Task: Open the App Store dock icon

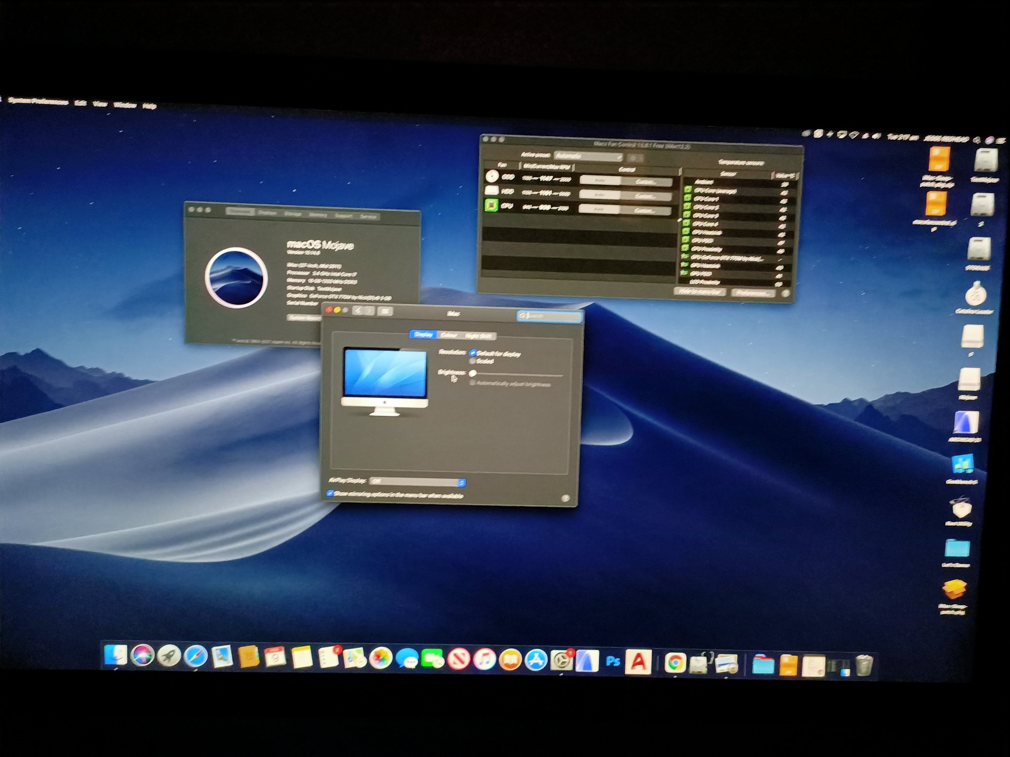Action: (x=536, y=660)
